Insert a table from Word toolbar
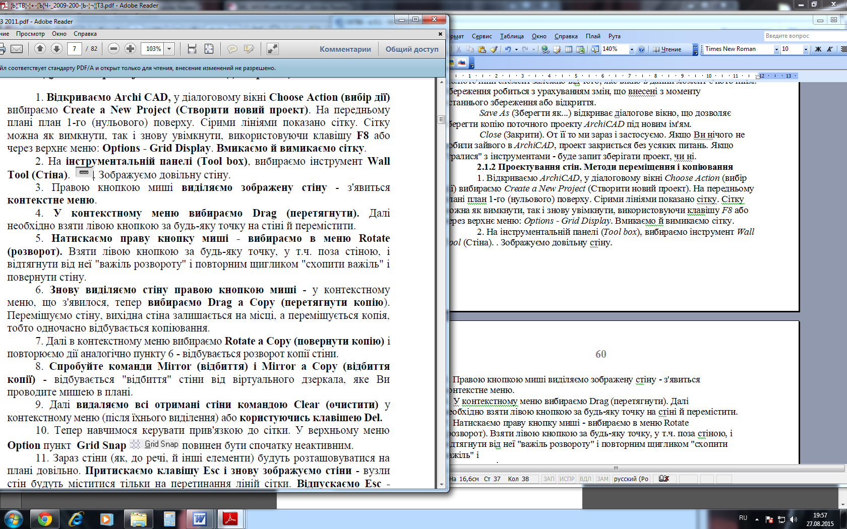847x529 pixels. 569,49
